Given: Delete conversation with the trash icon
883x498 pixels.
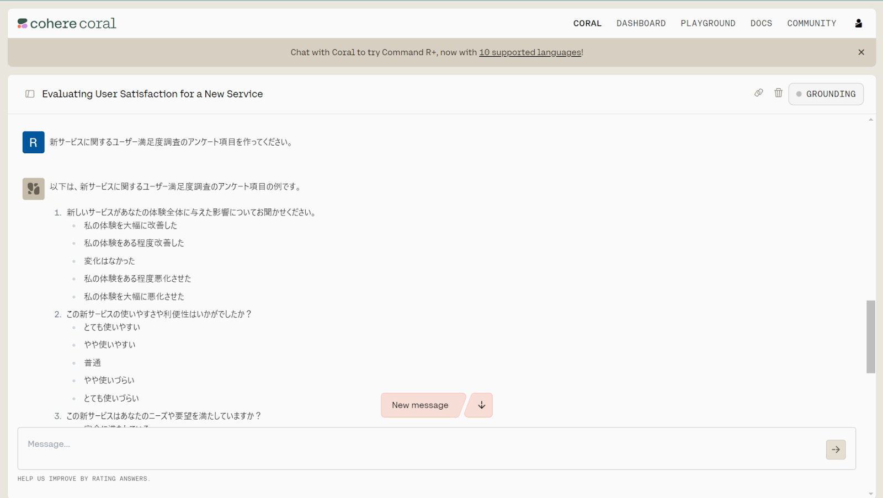Looking at the screenshot, I should (778, 93).
